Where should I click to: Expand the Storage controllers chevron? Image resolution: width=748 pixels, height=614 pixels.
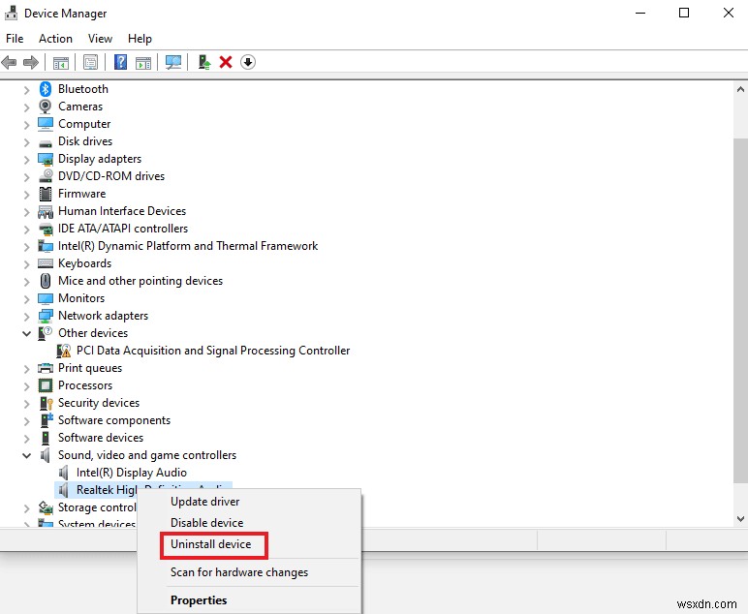point(27,508)
